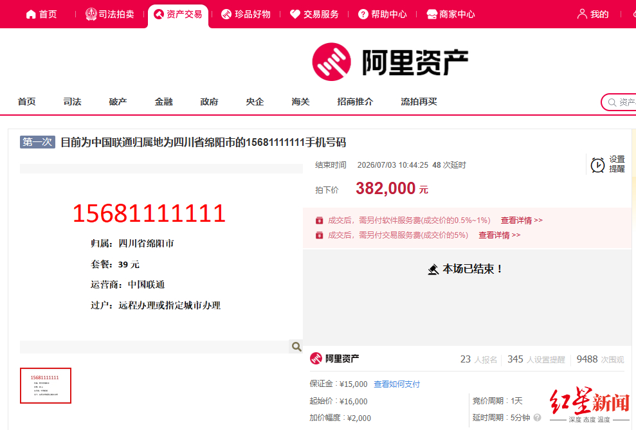
Task: View details of 软件服务费 fee
Action: point(522,220)
